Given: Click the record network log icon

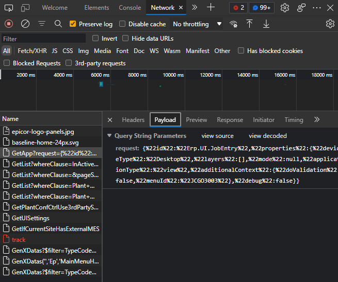Looking at the screenshot, I should tap(8, 24).
